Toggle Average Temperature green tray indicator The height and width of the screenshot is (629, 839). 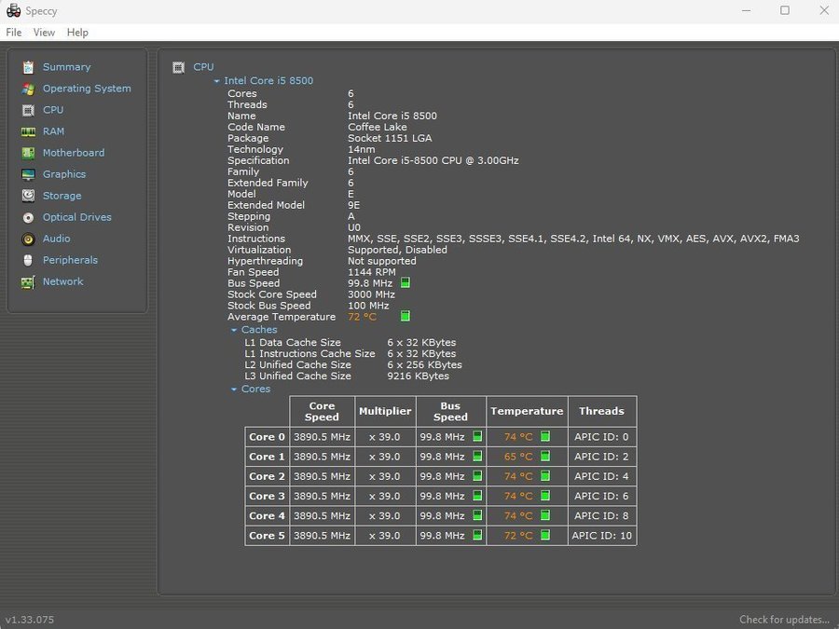[x=406, y=317]
